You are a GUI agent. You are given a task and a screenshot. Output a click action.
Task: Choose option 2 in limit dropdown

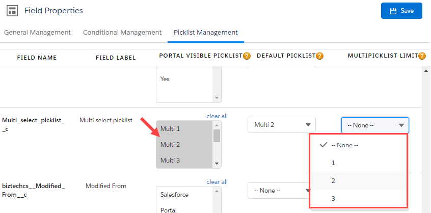click(x=333, y=181)
